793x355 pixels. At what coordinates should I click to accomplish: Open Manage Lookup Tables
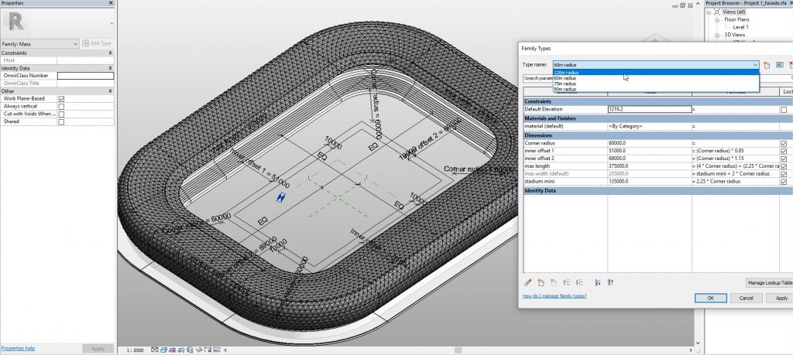[x=770, y=283]
